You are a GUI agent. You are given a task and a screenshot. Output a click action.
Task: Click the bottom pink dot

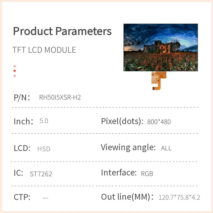pyautogui.click(x=15, y=76)
